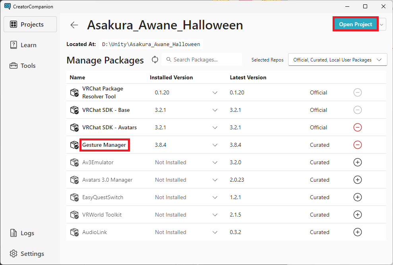Switch to the Learn section
Viewport: 393px width, 265px height.
point(29,45)
